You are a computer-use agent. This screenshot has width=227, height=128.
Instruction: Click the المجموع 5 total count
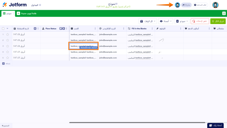pos(6,126)
